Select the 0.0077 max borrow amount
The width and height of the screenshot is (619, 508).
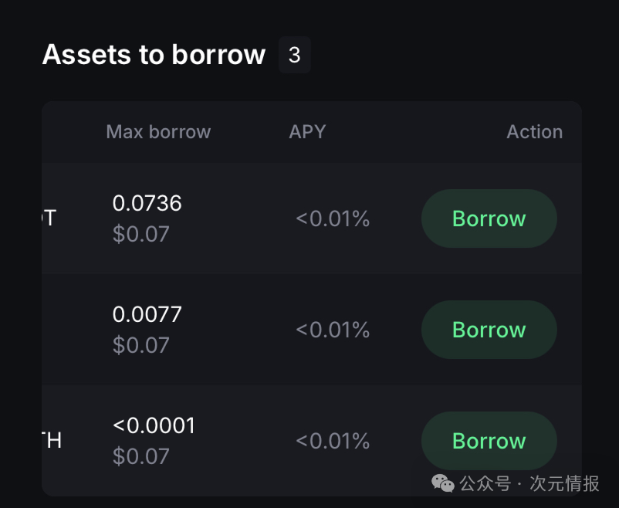coord(147,314)
